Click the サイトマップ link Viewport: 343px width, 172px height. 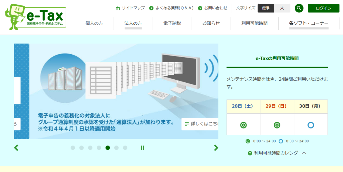coord(133,8)
